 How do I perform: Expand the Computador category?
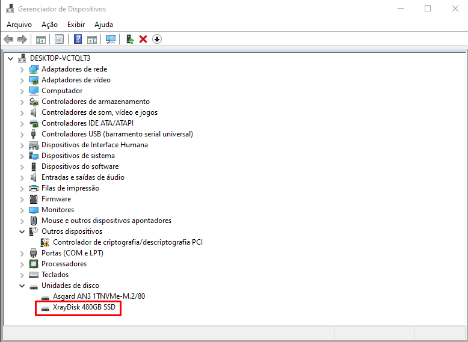click(x=22, y=91)
